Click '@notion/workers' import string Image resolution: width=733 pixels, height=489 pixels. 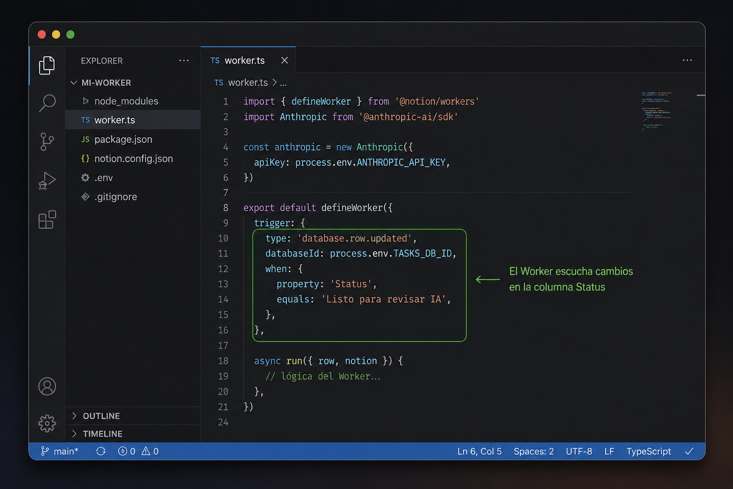pyautogui.click(x=437, y=101)
